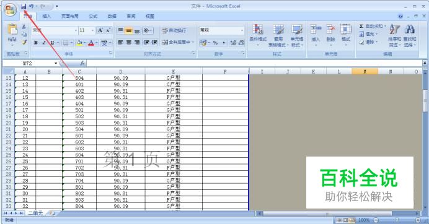
Task: Open font size dropdown
Action: [x=92, y=30]
